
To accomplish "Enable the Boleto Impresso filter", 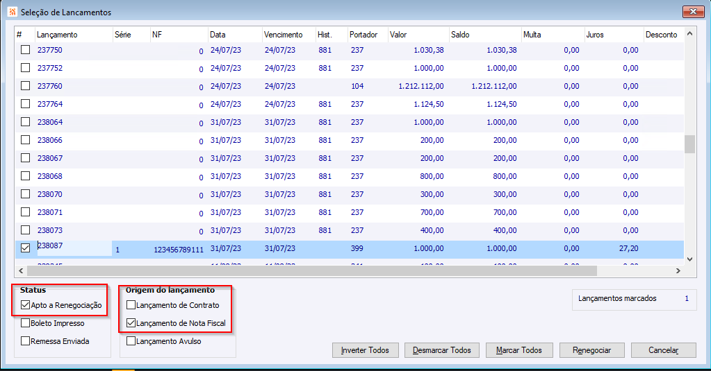I will [26, 323].
